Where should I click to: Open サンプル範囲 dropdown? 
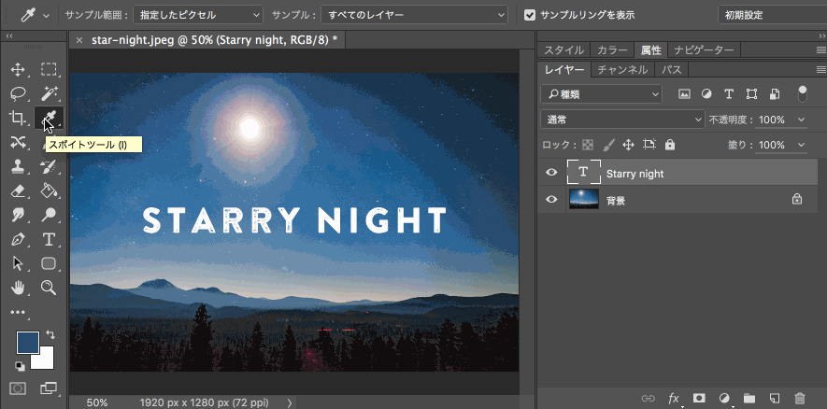click(198, 15)
